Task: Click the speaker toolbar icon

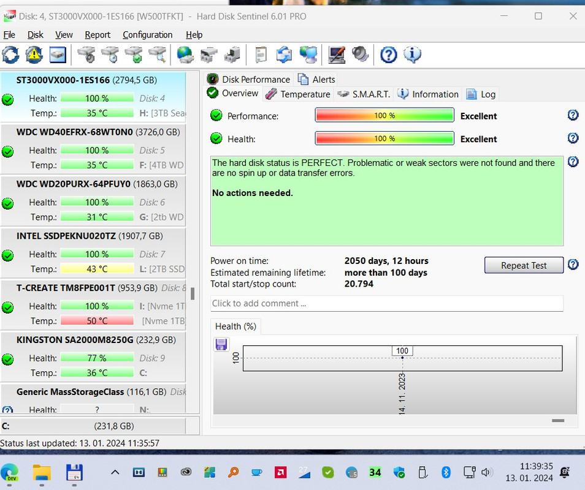Action: click(x=361, y=55)
